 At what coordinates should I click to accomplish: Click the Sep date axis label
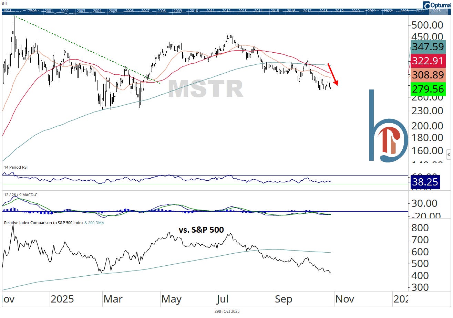[x=284, y=299]
